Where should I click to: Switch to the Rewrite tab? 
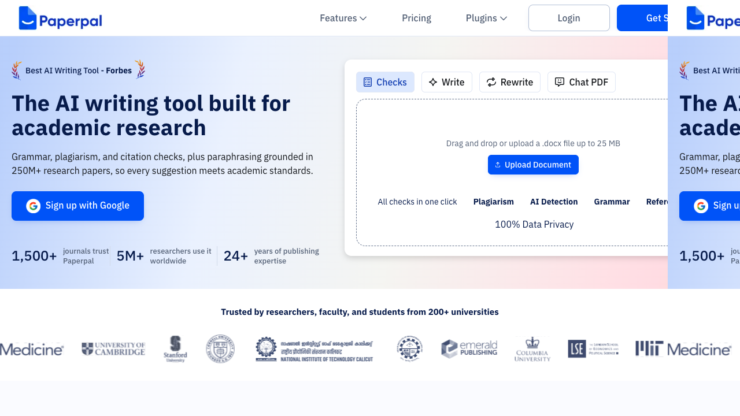pyautogui.click(x=510, y=82)
